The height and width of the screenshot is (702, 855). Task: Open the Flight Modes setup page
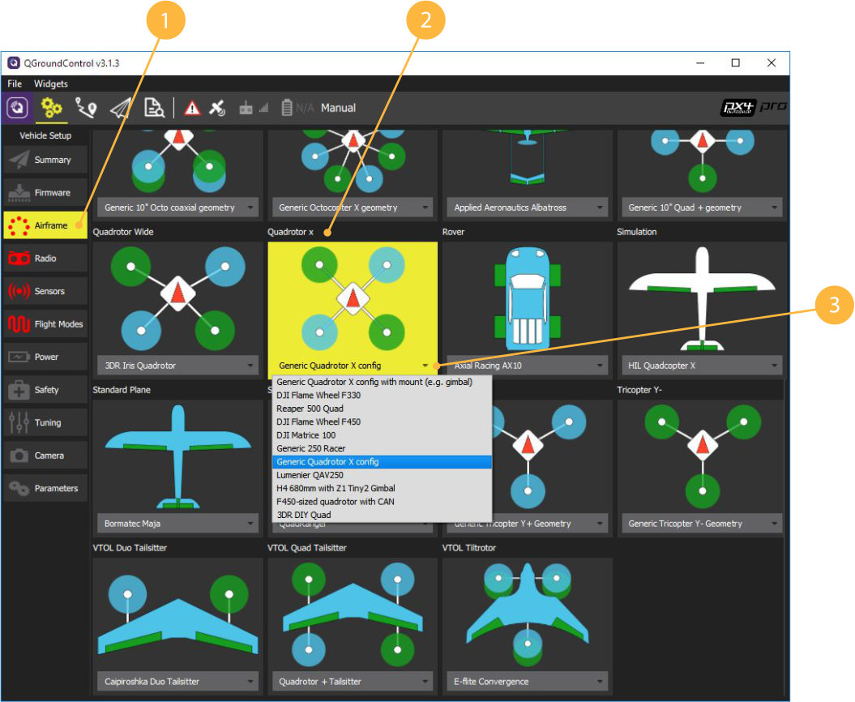pos(45,324)
